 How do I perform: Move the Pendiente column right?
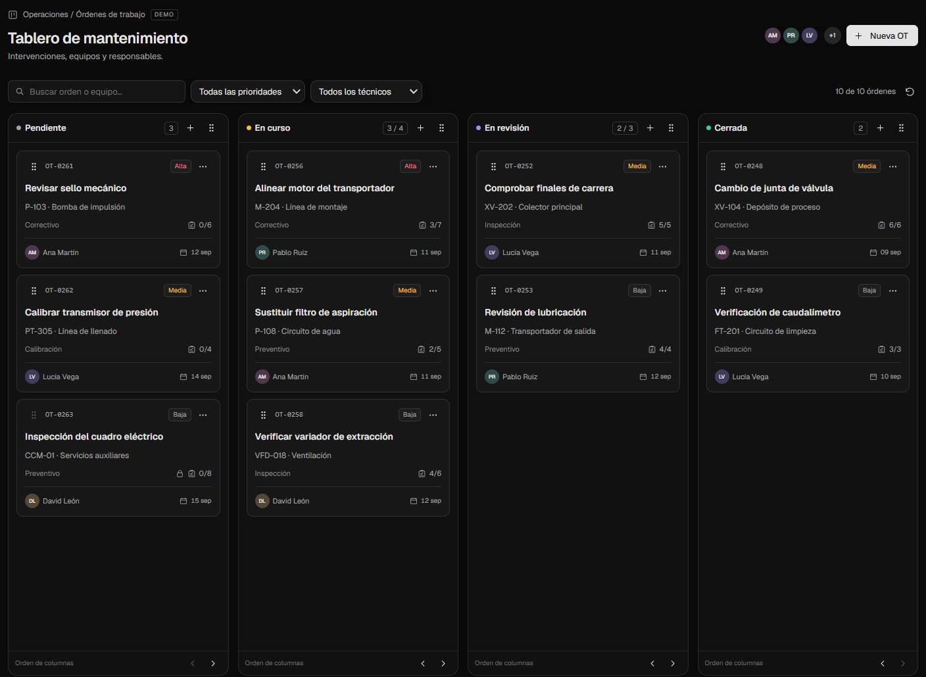[x=213, y=663]
